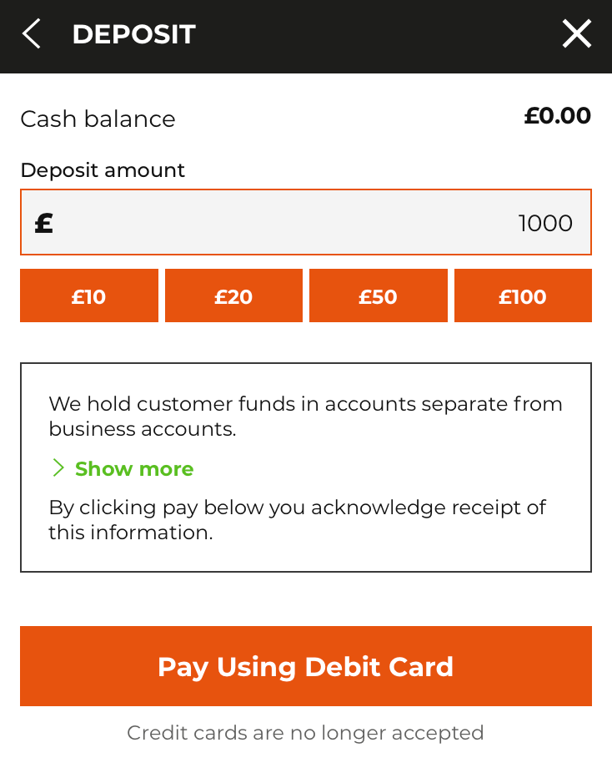Close the deposit screen with X

(x=577, y=34)
